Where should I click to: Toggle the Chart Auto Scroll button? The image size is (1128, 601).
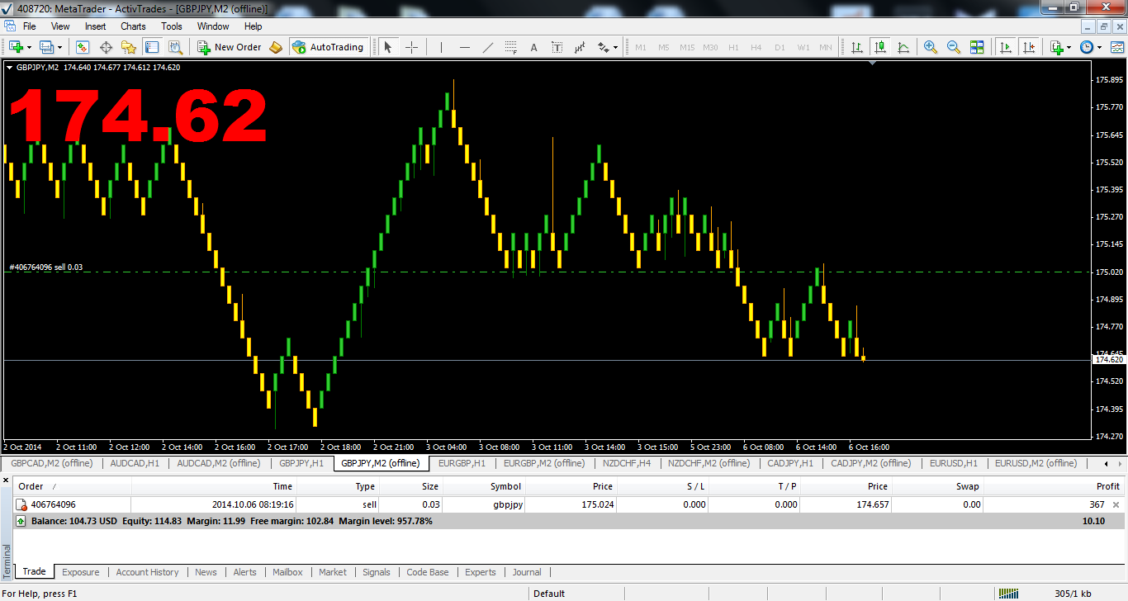coord(1005,47)
